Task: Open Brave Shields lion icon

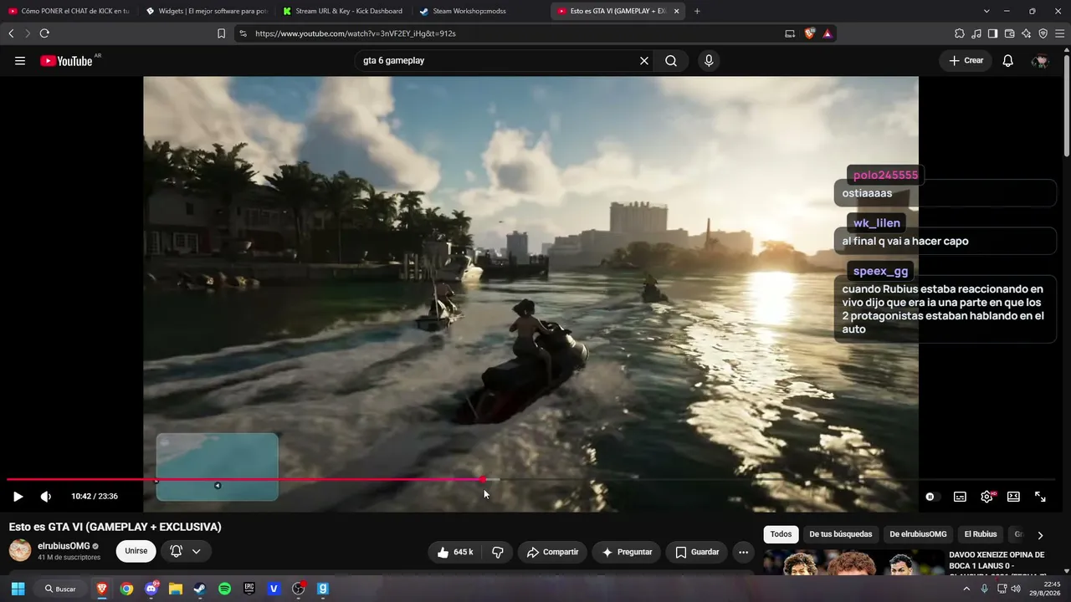Action: [809, 33]
